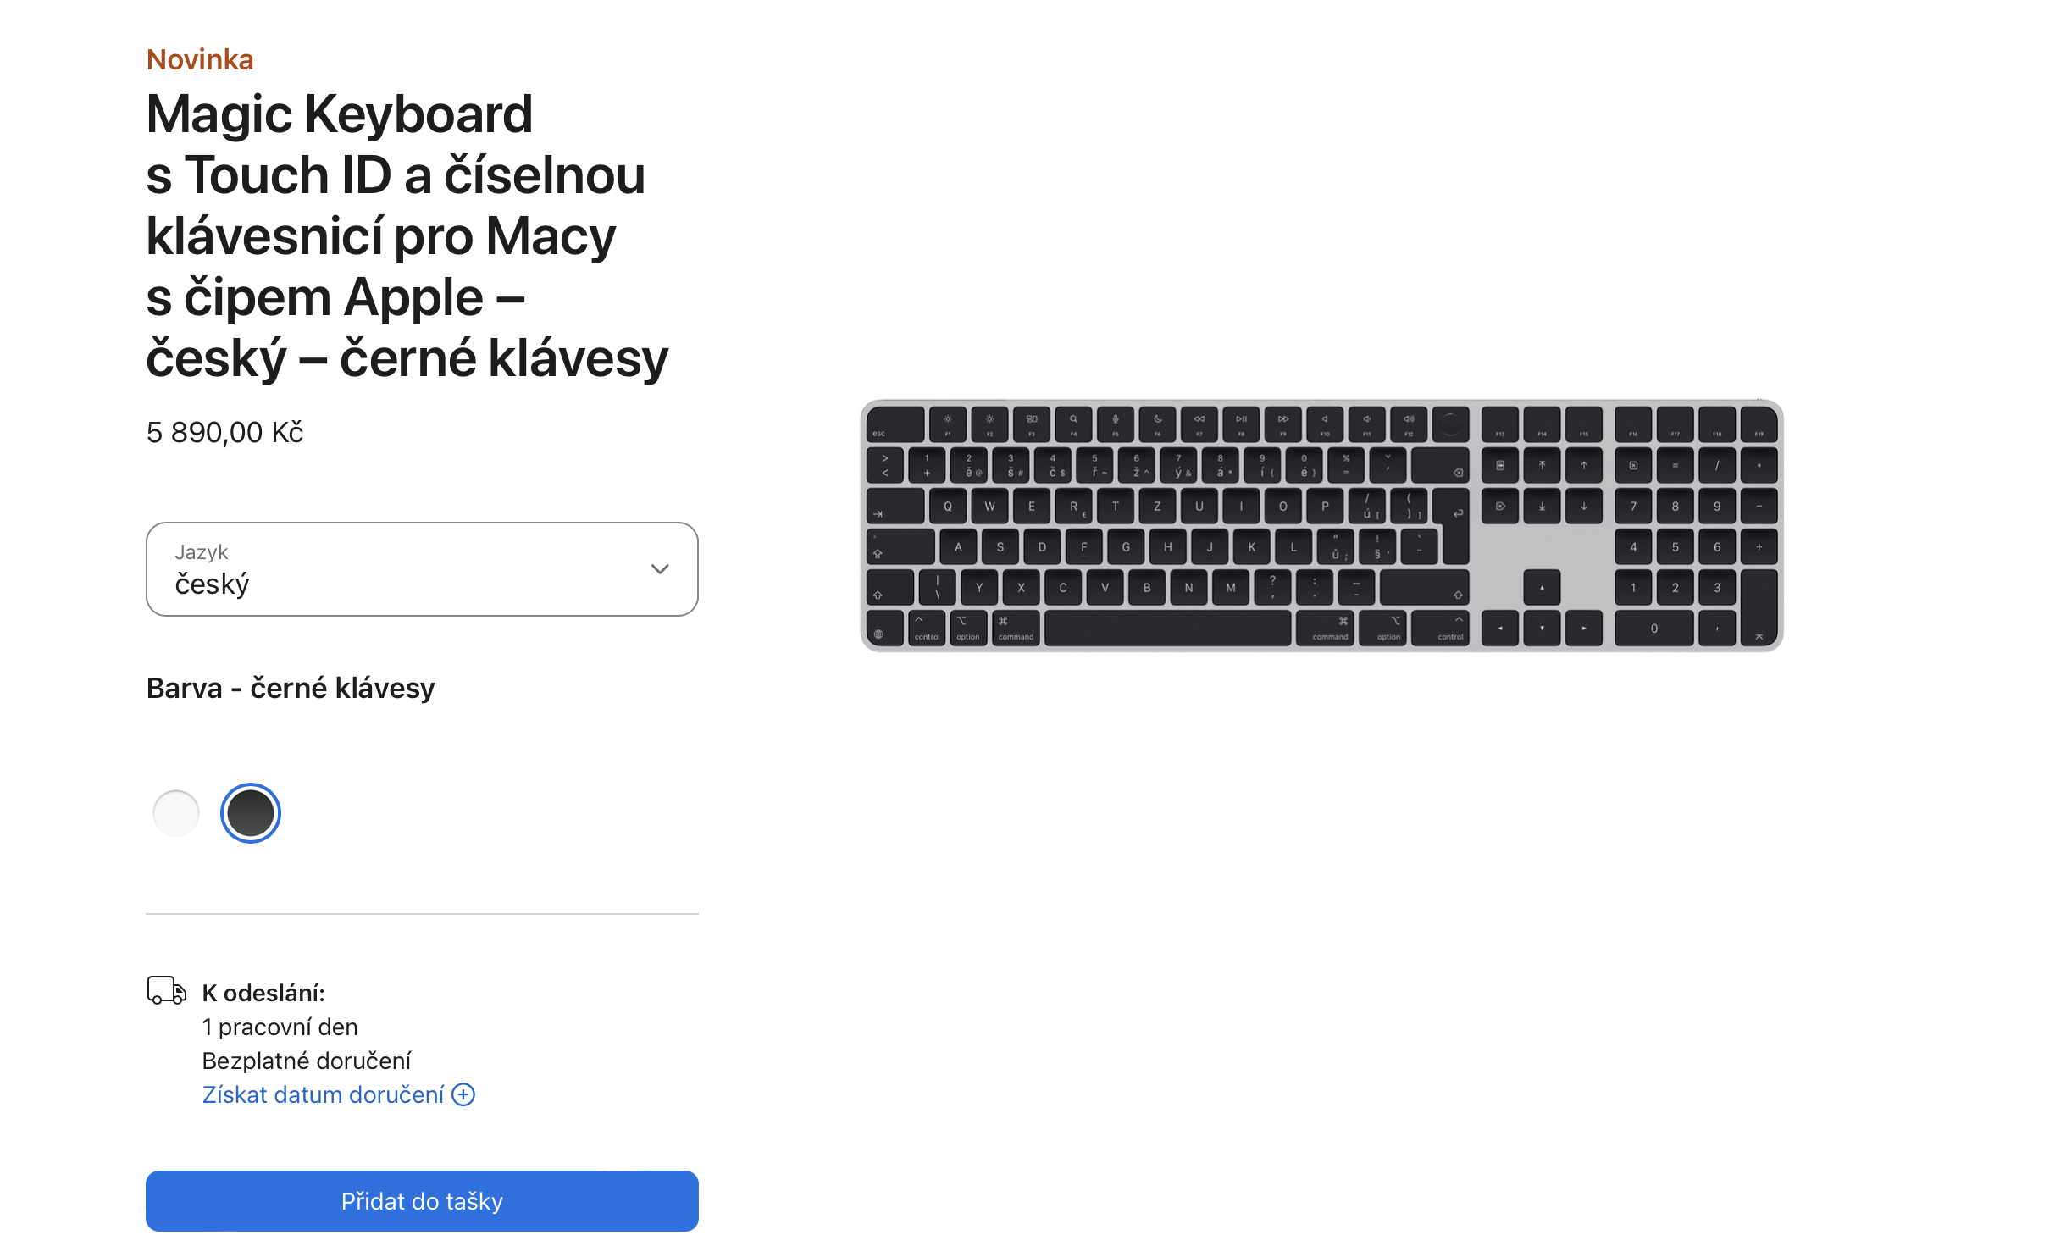Click the dictation microphone key icon
This screenshot has width=2055, height=1235.
(x=1116, y=419)
